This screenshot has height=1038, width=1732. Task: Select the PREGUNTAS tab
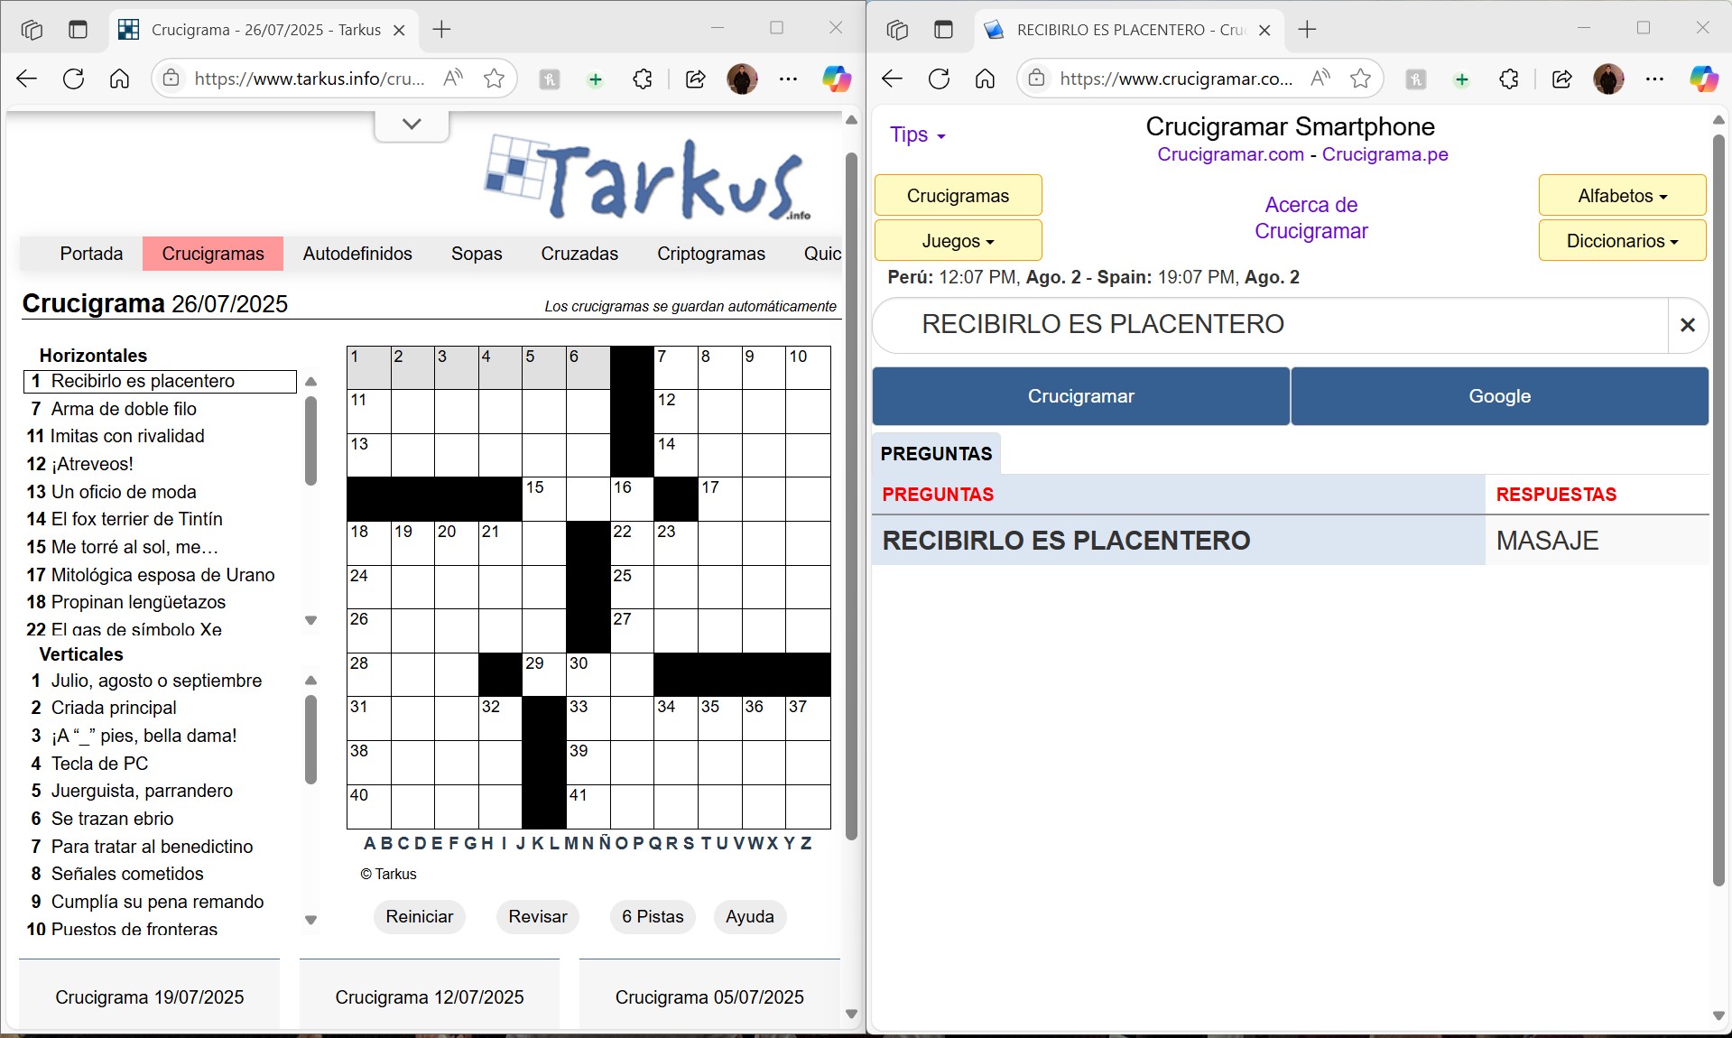pyautogui.click(x=936, y=454)
